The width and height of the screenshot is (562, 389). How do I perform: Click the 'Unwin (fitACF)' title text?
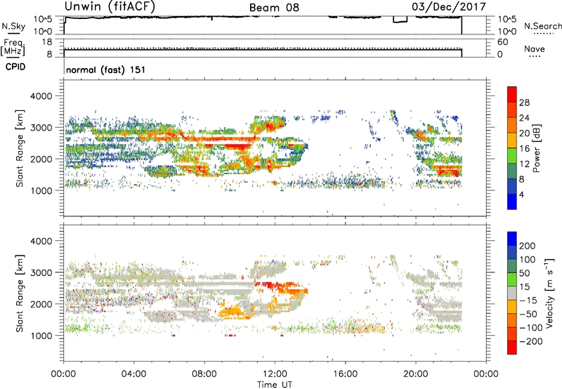click(110, 6)
